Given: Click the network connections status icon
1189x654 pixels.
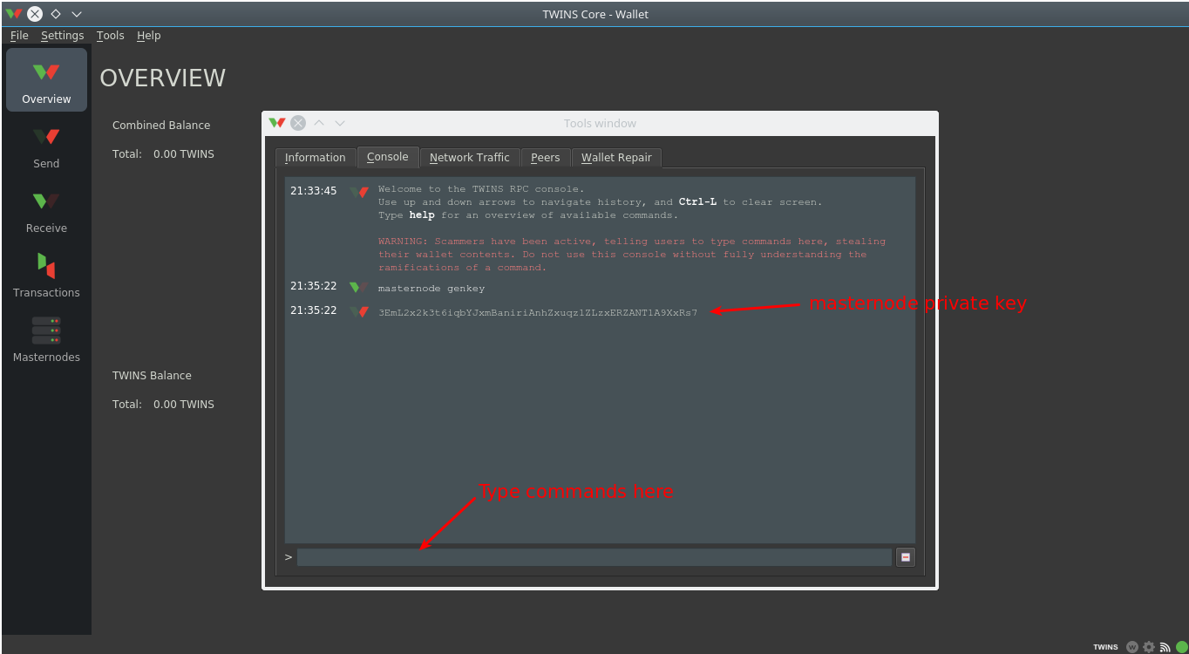Looking at the screenshot, I should pos(1165,647).
